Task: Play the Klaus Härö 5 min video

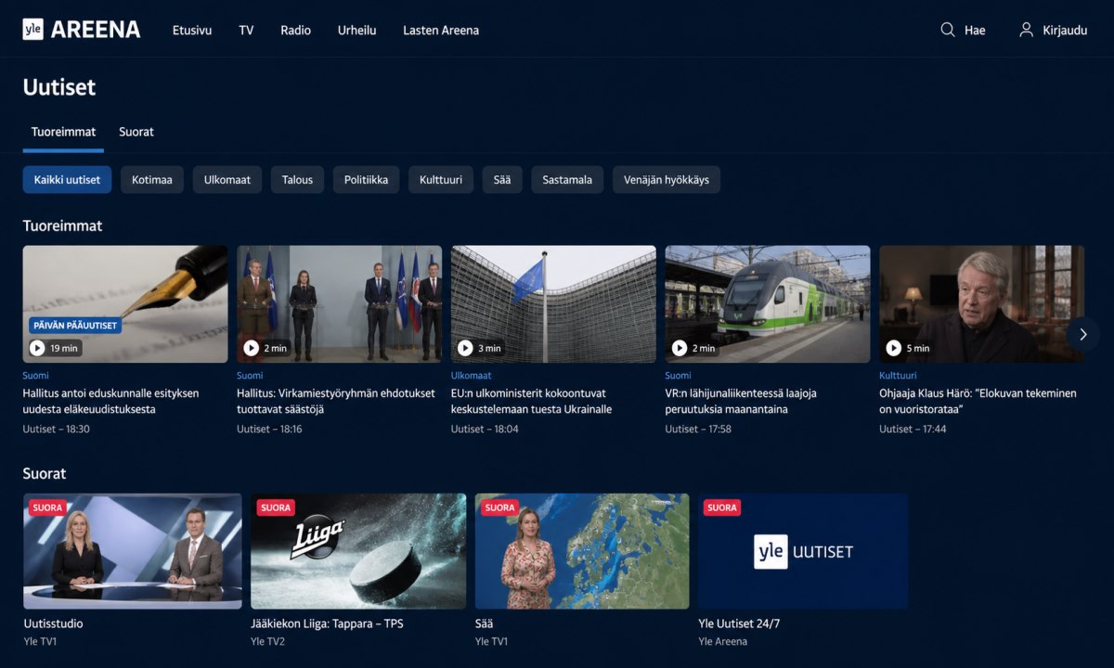Action: click(894, 348)
